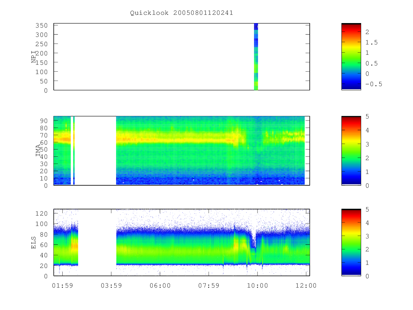Image resolution: width=413 pixels, height=310 pixels.
Task: Click the Quicklook 20050801120241 title
Action: coord(181,13)
